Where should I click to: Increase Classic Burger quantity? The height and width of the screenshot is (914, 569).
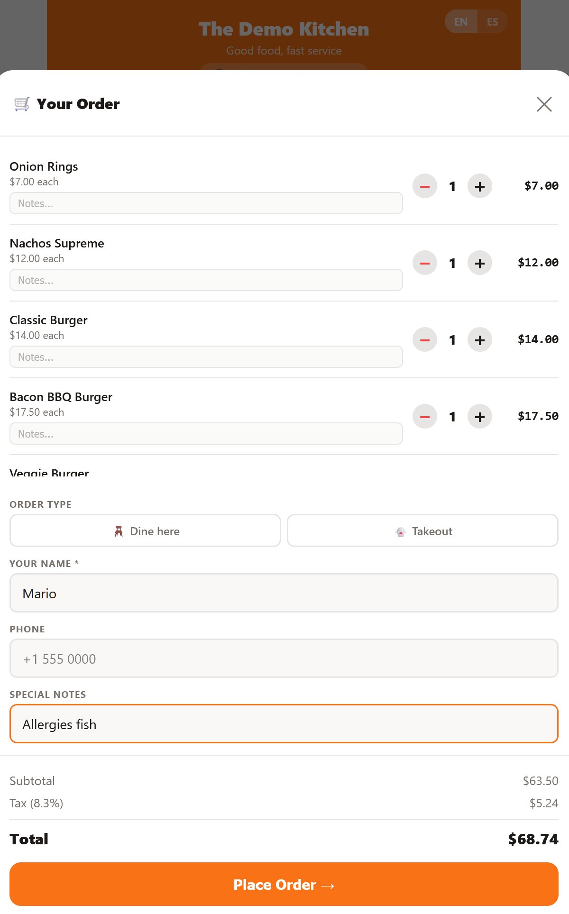click(x=480, y=339)
